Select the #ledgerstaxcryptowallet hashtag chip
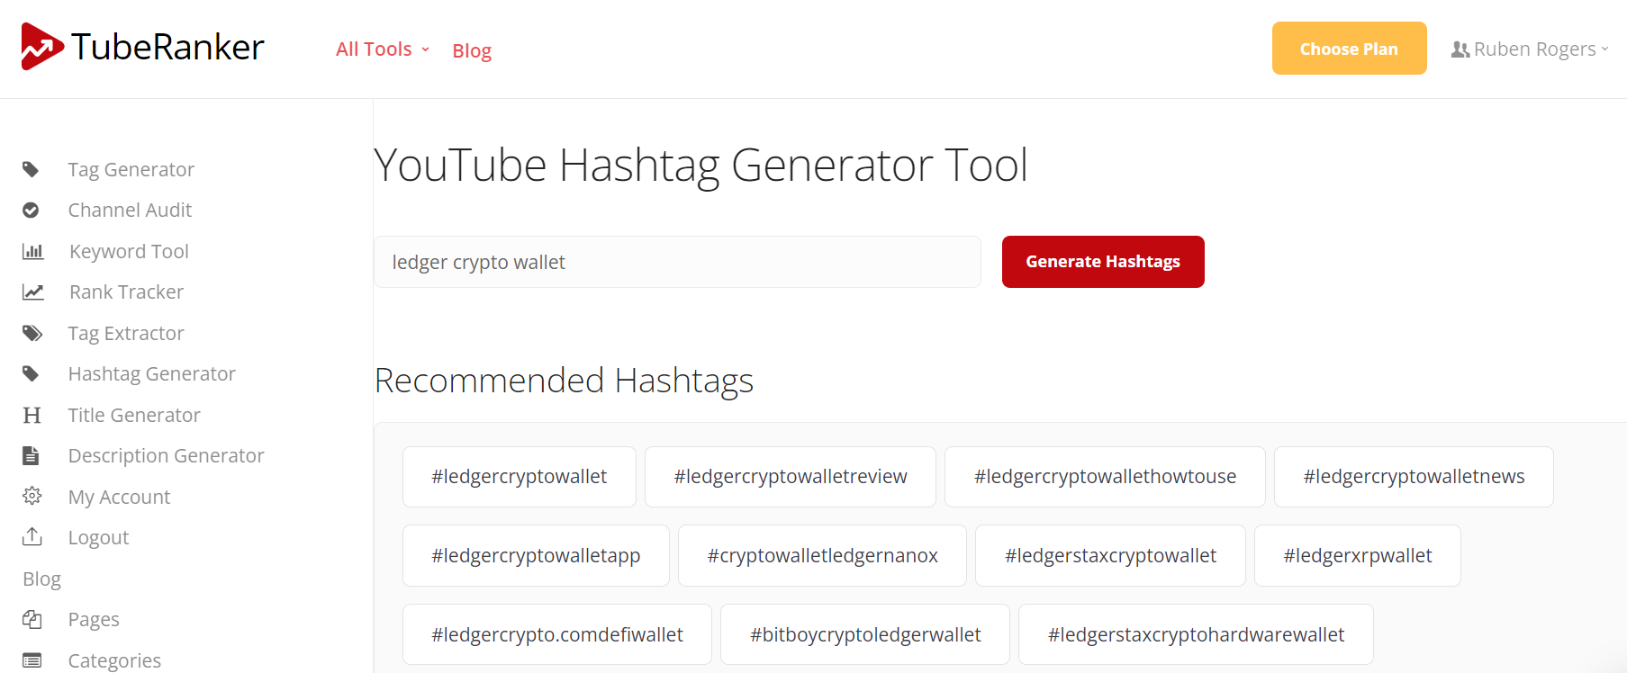The image size is (1627, 673). pos(1110,556)
